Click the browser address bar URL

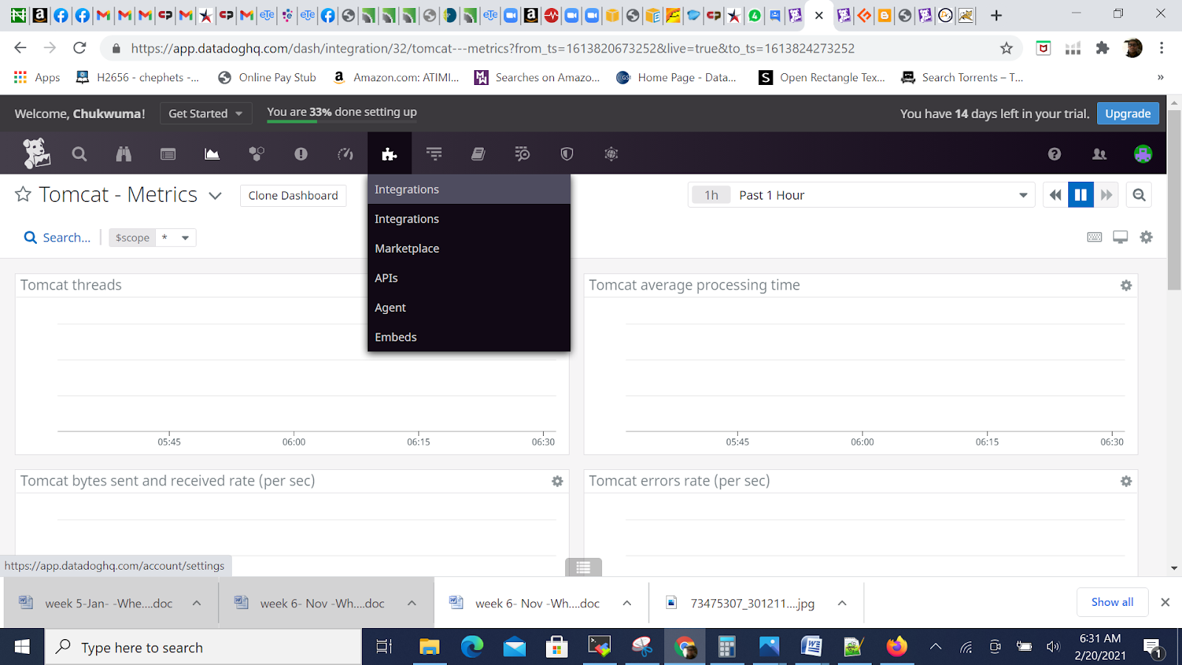[493, 48]
